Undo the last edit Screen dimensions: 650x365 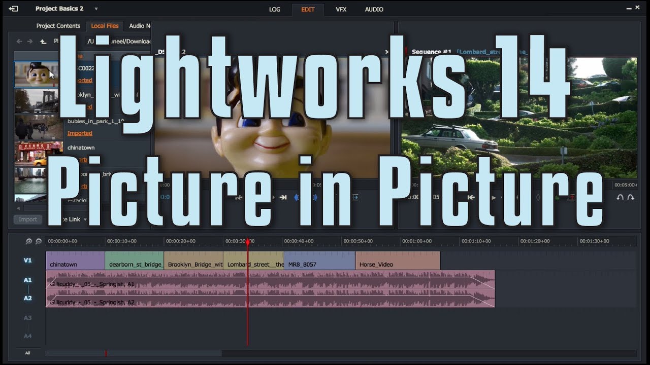(x=620, y=197)
